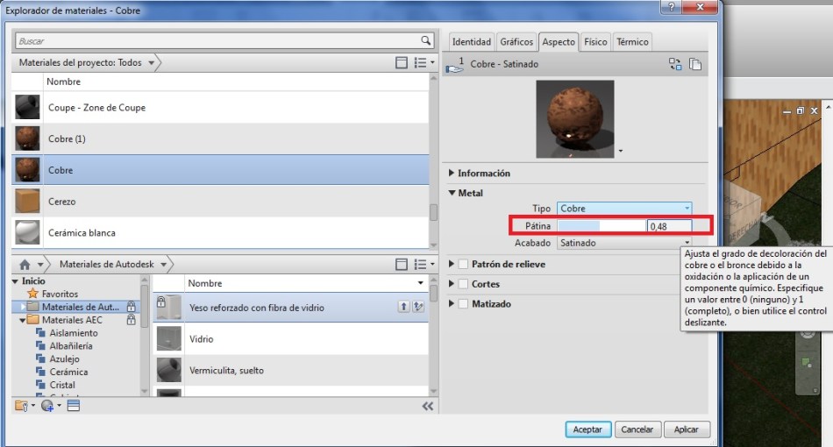The width and height of the screenshot is (833, 447).
Task: Expand the Información section
Action: coord(452,174)
